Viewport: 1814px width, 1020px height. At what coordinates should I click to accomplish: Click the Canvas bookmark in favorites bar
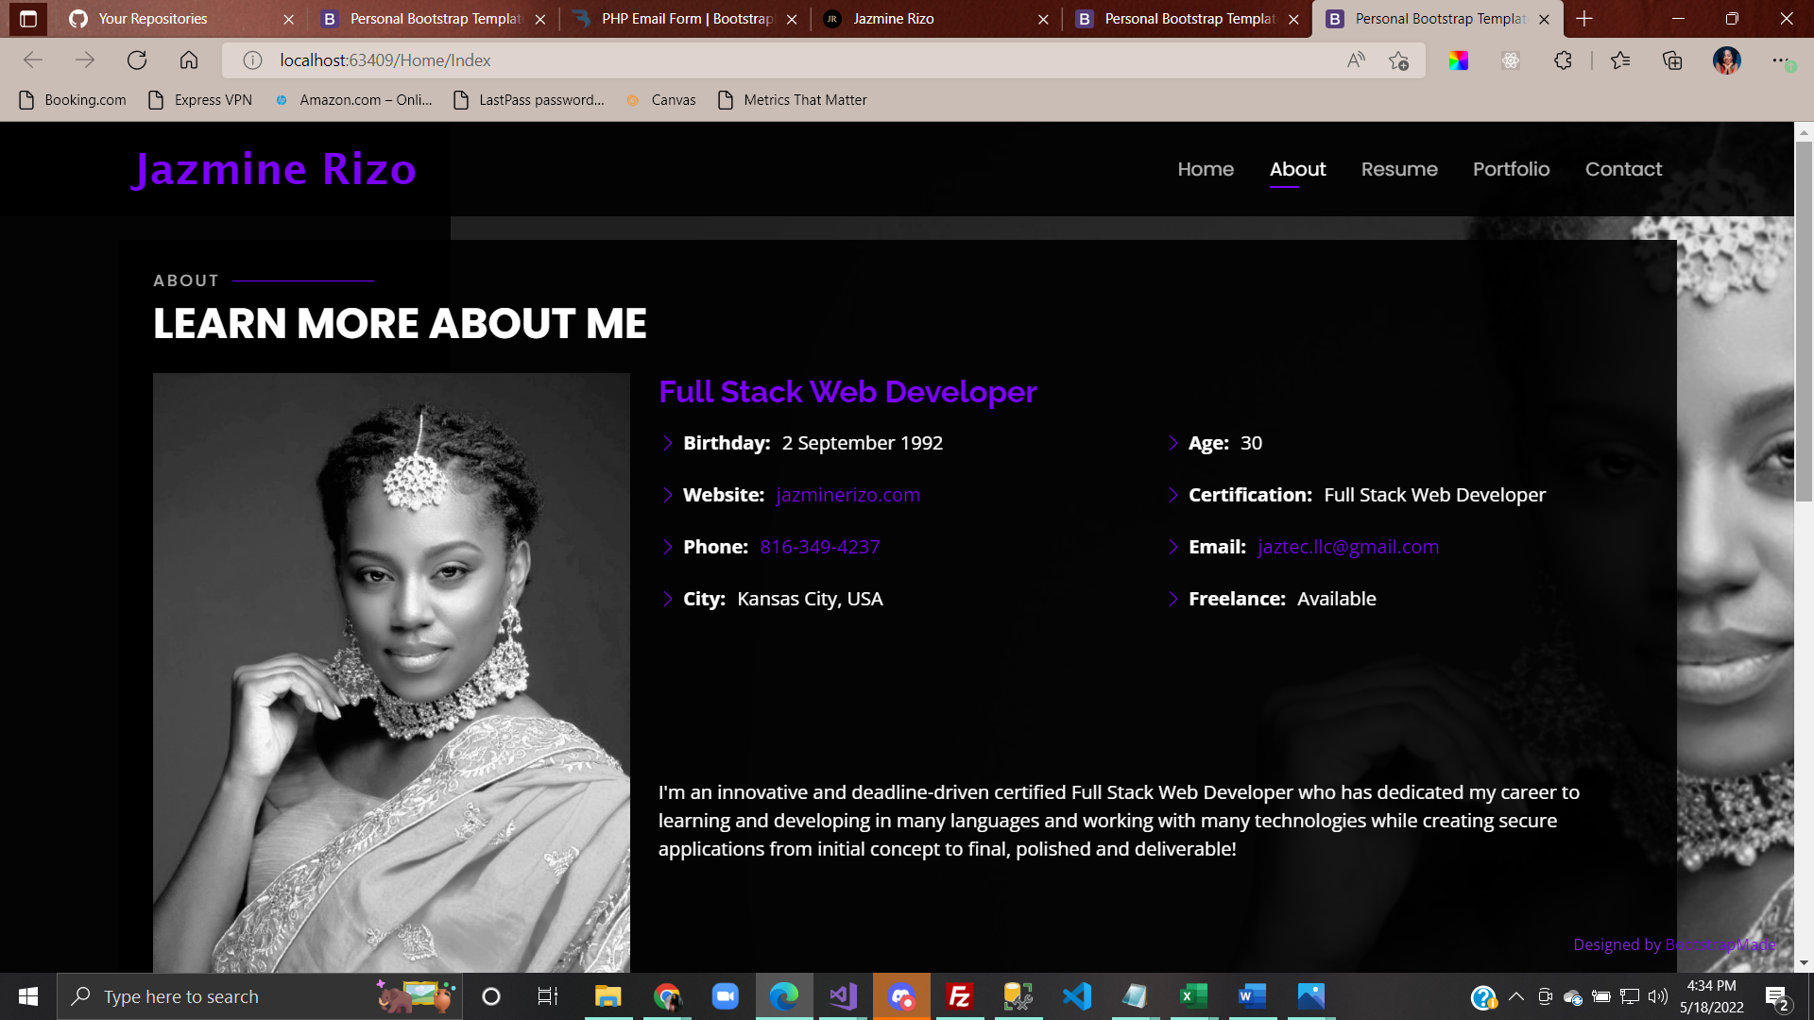tap(673, 100)
